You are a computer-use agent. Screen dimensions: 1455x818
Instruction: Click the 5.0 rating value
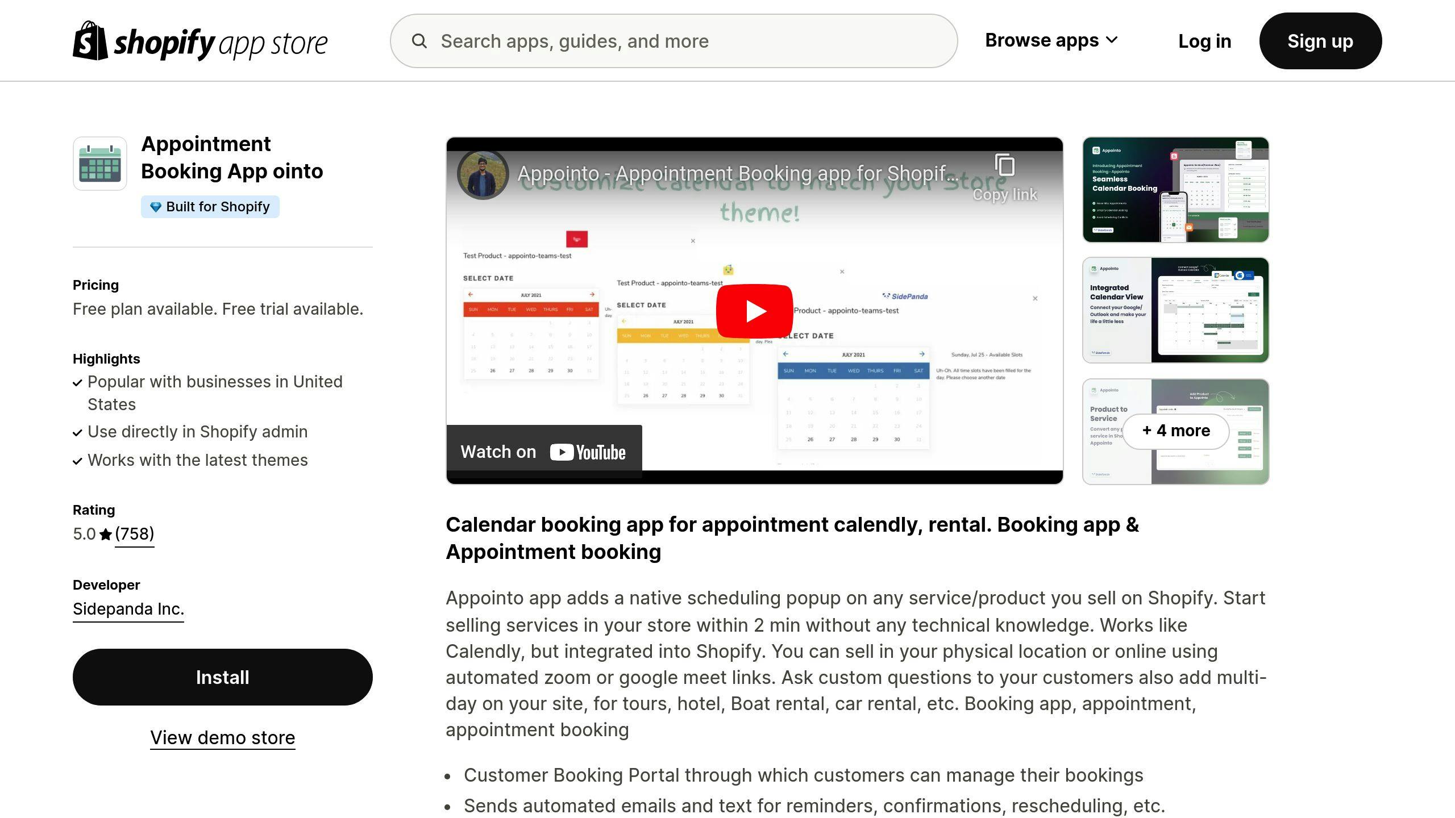point(84,534)
